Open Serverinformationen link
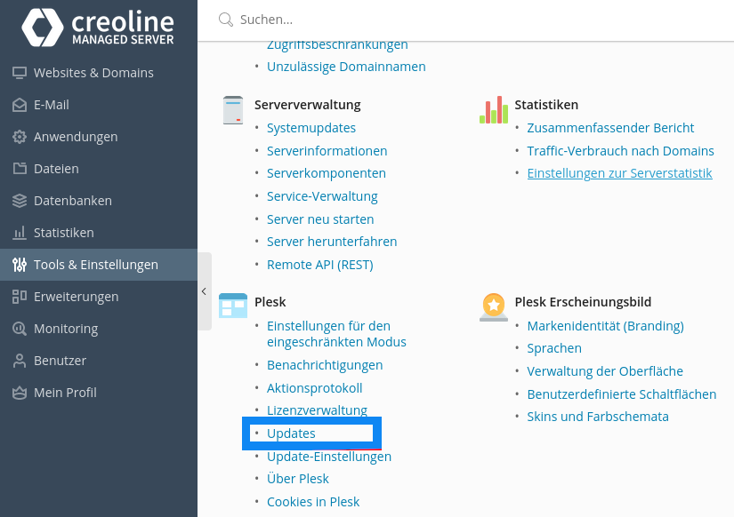The image size is (734, 517). (x=327, y=151)
